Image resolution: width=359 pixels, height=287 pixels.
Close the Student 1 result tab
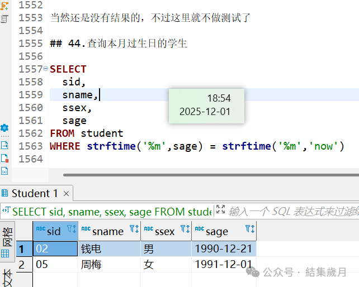[66, 194]
